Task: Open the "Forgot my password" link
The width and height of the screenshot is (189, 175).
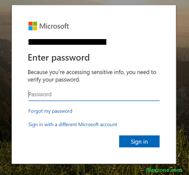Action: (50, 111)
